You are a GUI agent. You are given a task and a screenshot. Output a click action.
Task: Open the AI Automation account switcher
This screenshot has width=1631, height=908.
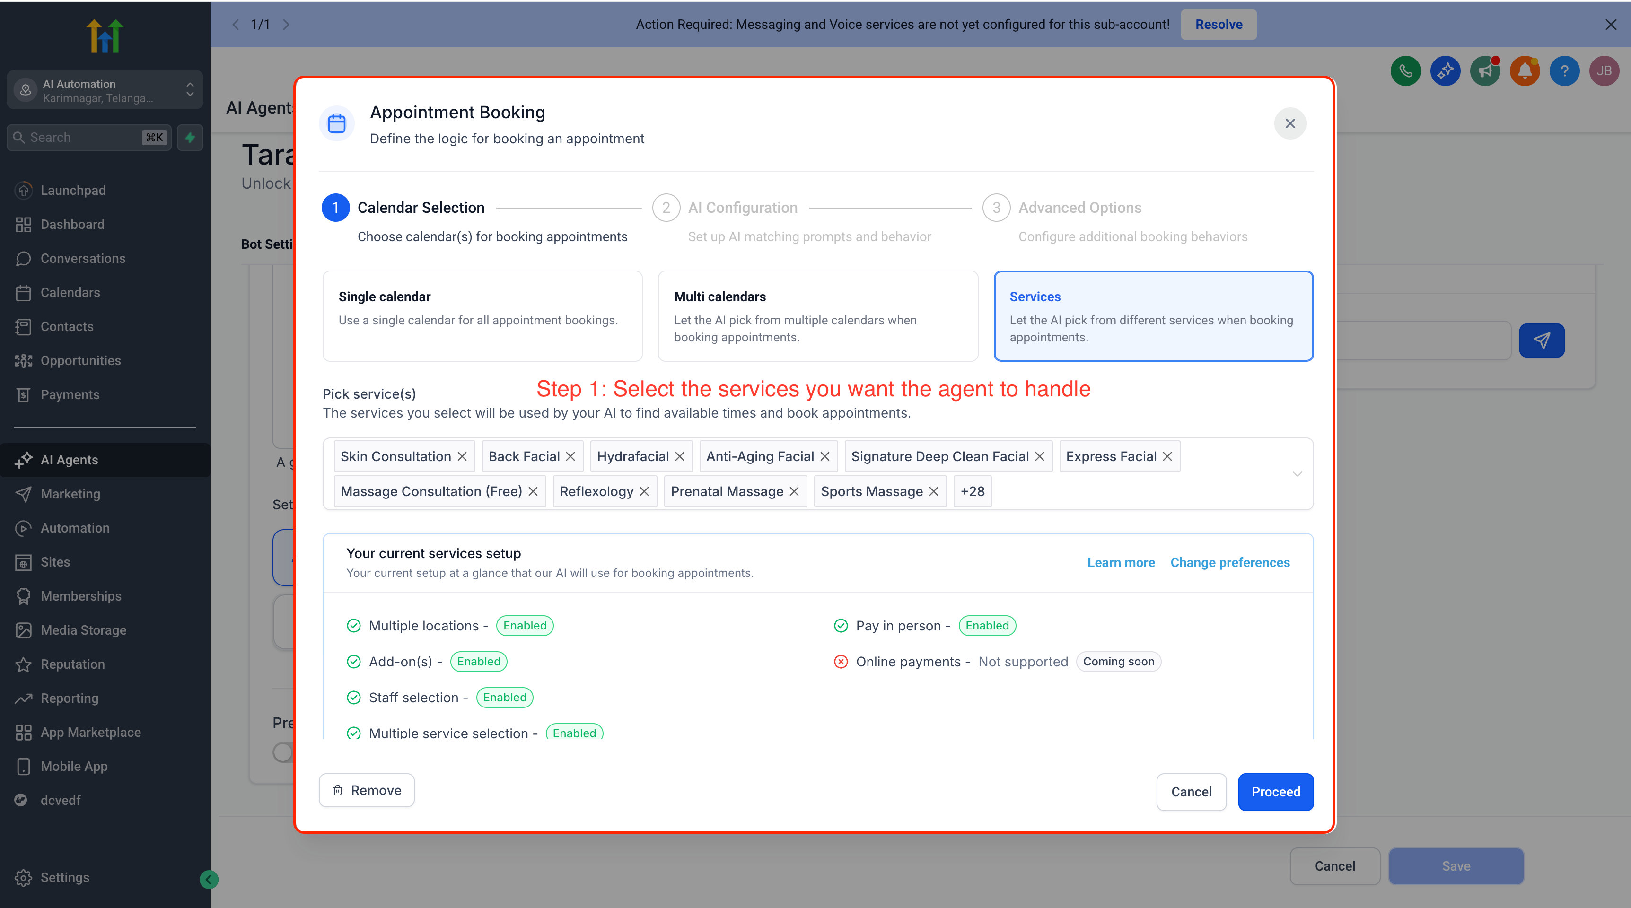coord(105,90)
